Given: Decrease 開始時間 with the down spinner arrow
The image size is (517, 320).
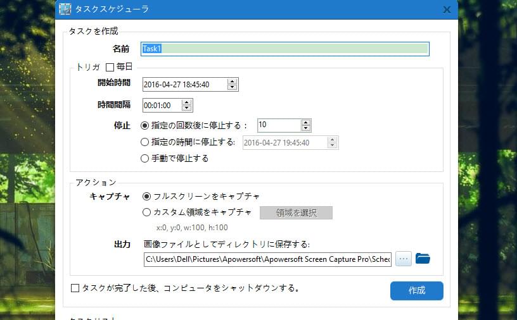Looking at the screenshot, I should [x=232, y=87].
